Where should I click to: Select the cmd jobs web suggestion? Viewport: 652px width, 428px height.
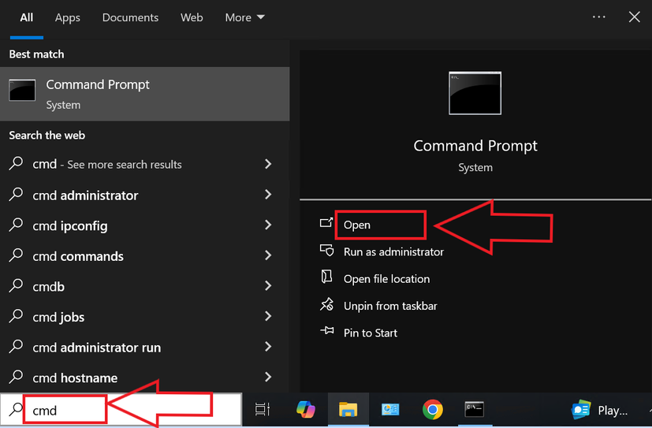(x=145, y=317)
